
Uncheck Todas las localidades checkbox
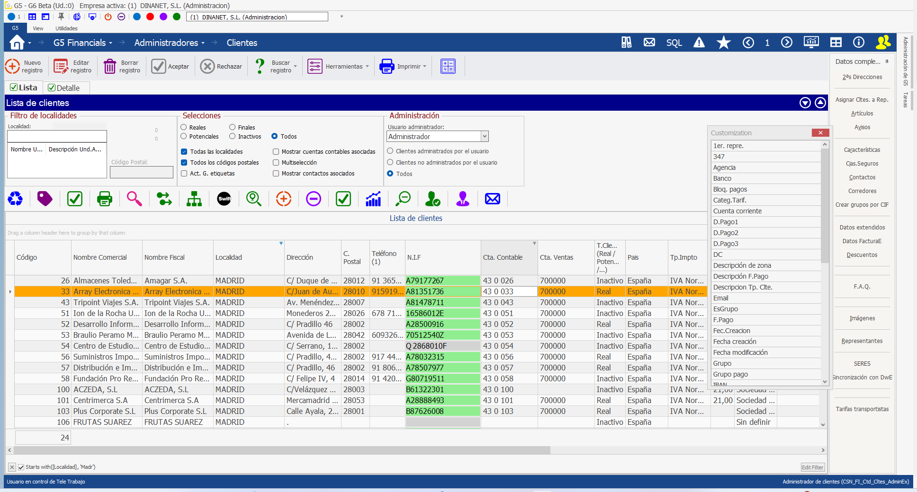pos(184,152)
